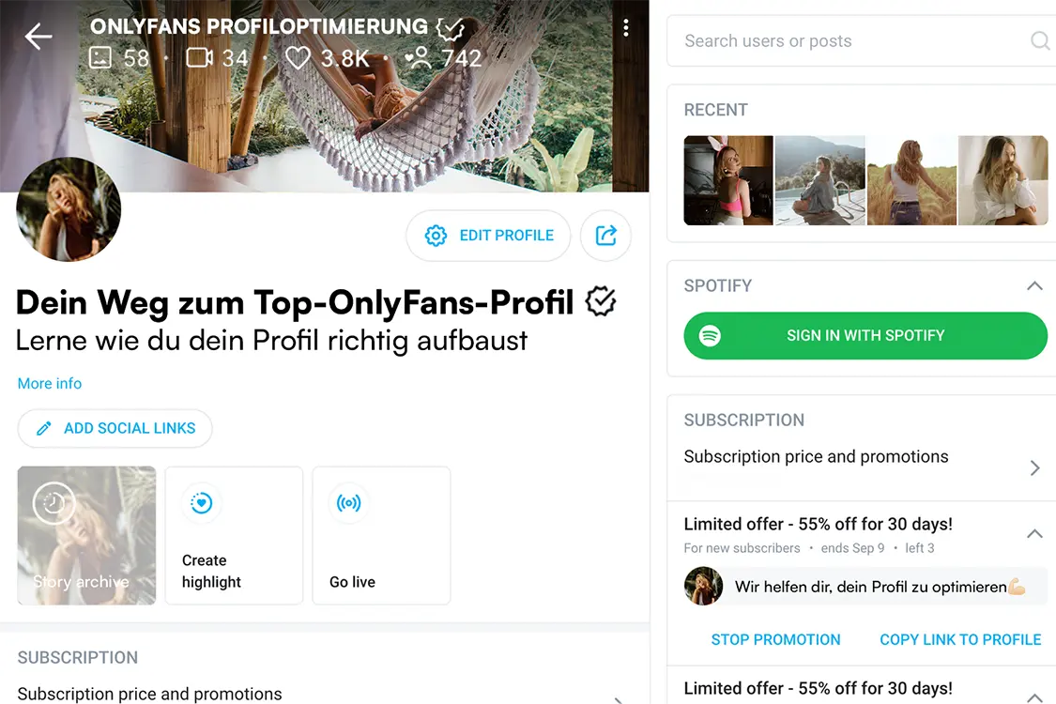The image size is (1056, 704).
Task: Open Subscription price and promotions chevron
Action: point(1034,467)
